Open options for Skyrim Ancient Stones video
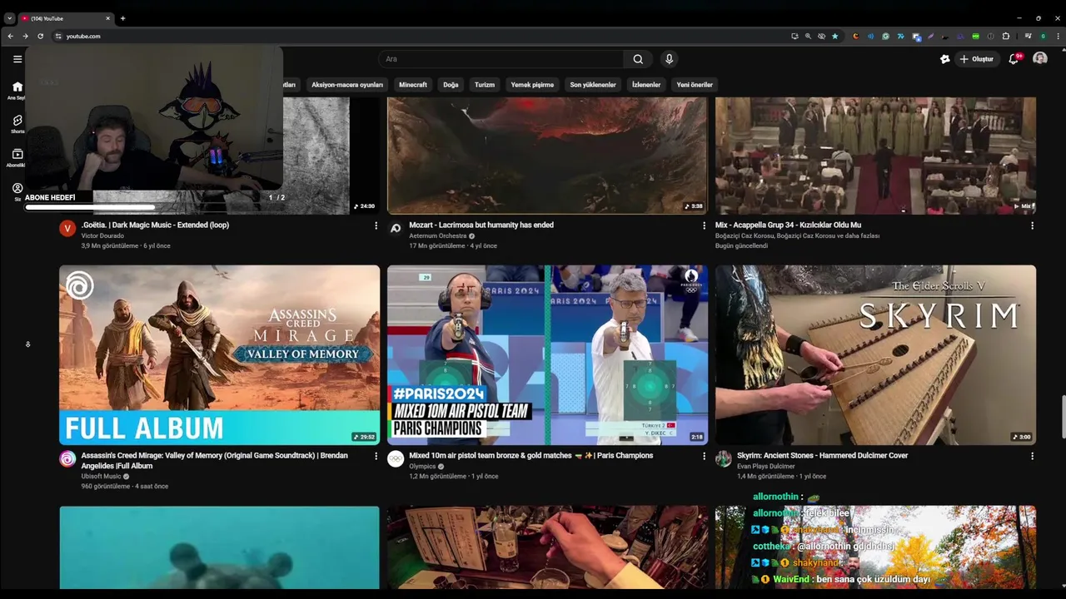 coord(1032,456)
